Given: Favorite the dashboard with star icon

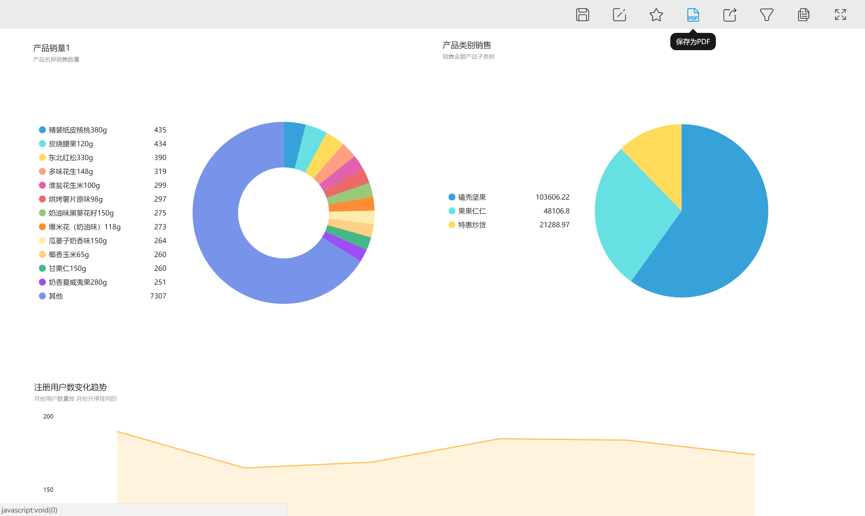Looking at the screenshot, I should pyautogui.click(x=656, y=15).
